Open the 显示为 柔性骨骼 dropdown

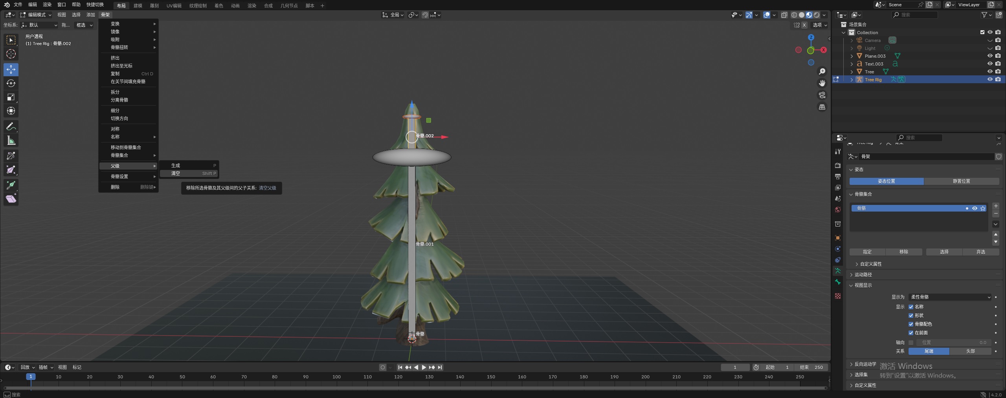(950, 297)
